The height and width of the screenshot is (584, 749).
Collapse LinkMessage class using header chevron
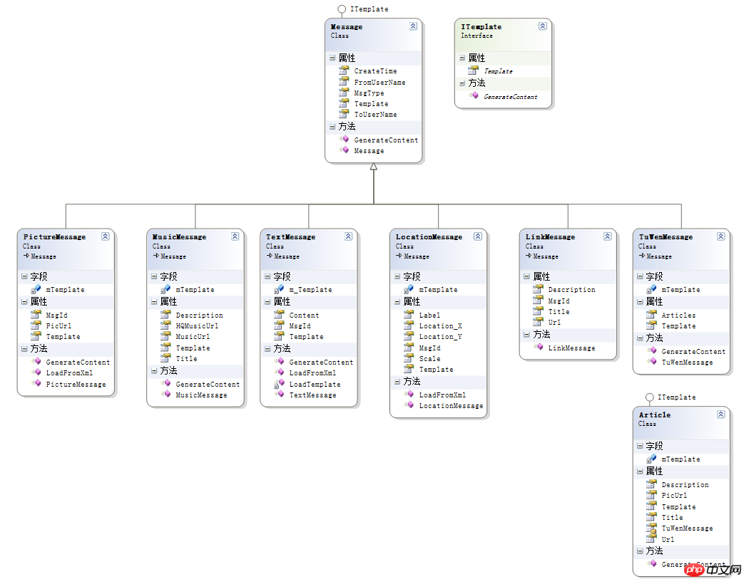point(608,236)
